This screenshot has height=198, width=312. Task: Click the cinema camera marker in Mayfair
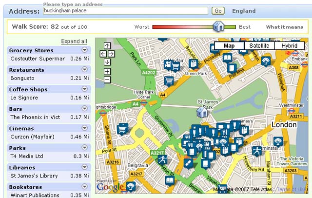pos(168,64)
